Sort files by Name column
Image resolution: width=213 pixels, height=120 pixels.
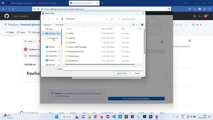click(70, 29)
